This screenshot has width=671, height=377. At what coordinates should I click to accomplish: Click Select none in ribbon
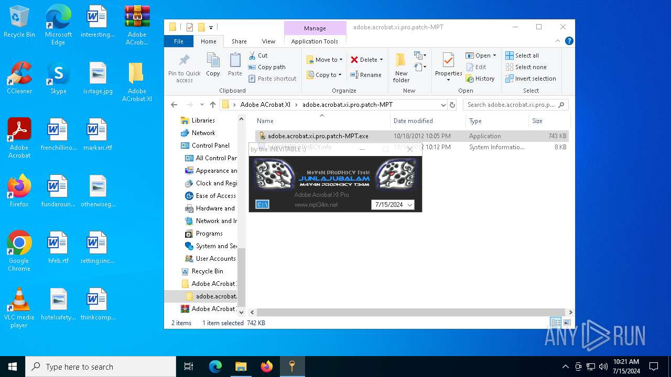[x=526, y=67]
